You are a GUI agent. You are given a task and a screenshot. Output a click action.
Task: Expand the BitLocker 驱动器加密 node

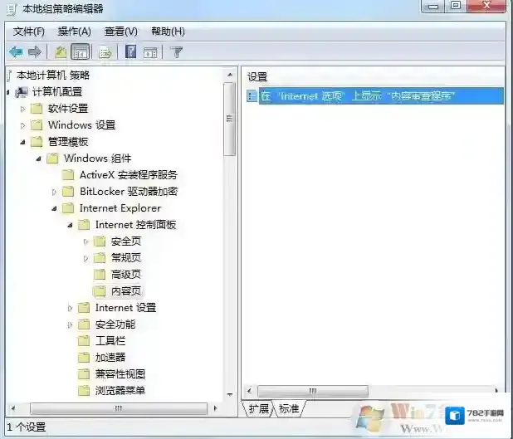coord(54,192)
